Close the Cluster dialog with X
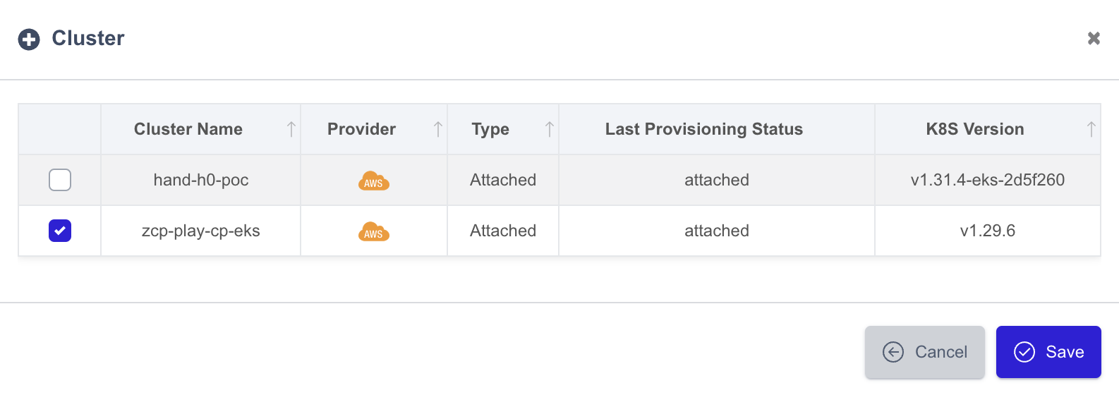The image size is (1119, 395). click(x=1094, y=38)
